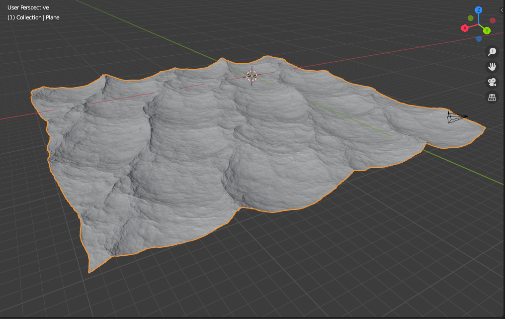Toggle orthographic view with the grid icon
The width and height of the screenshot is (505, 319).
coord(492,97)
